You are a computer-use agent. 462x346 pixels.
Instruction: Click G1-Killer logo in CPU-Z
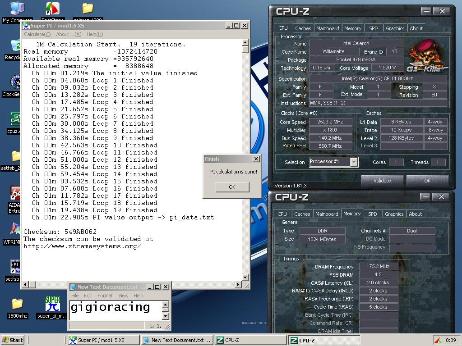click(x=427, y=56)
